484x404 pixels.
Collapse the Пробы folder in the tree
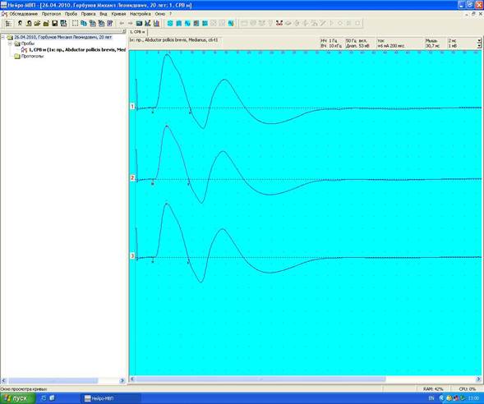[10, 44]
